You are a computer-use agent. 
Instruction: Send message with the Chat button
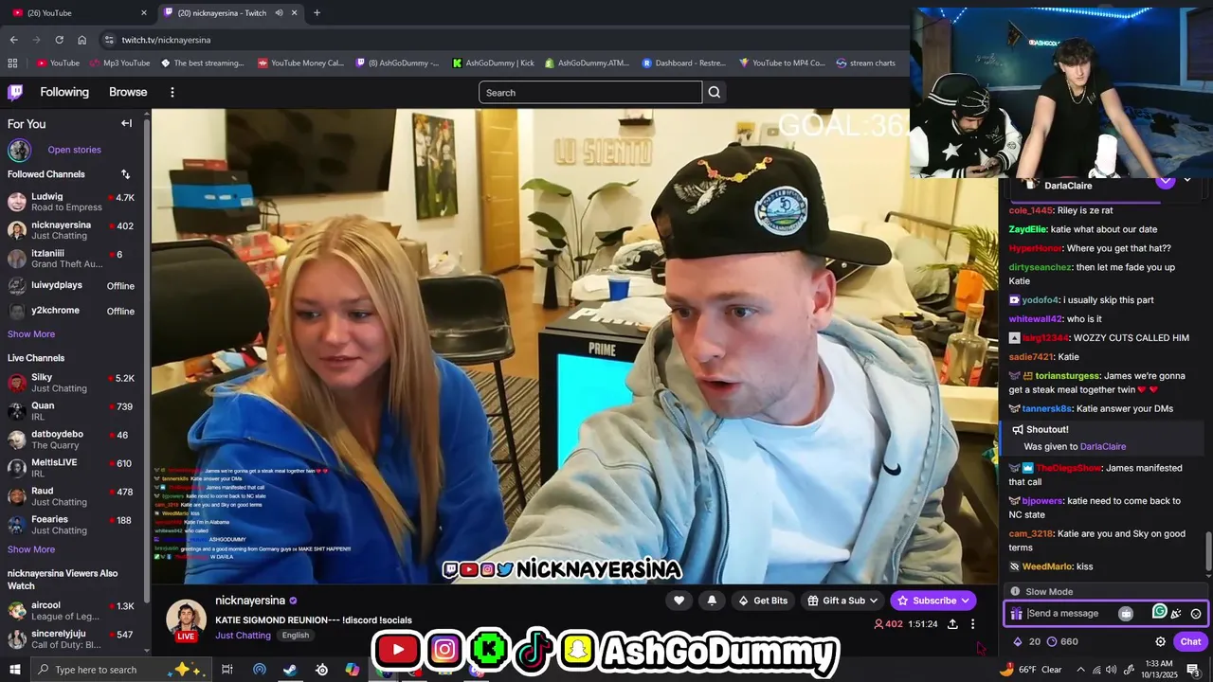click(1190, 641)
